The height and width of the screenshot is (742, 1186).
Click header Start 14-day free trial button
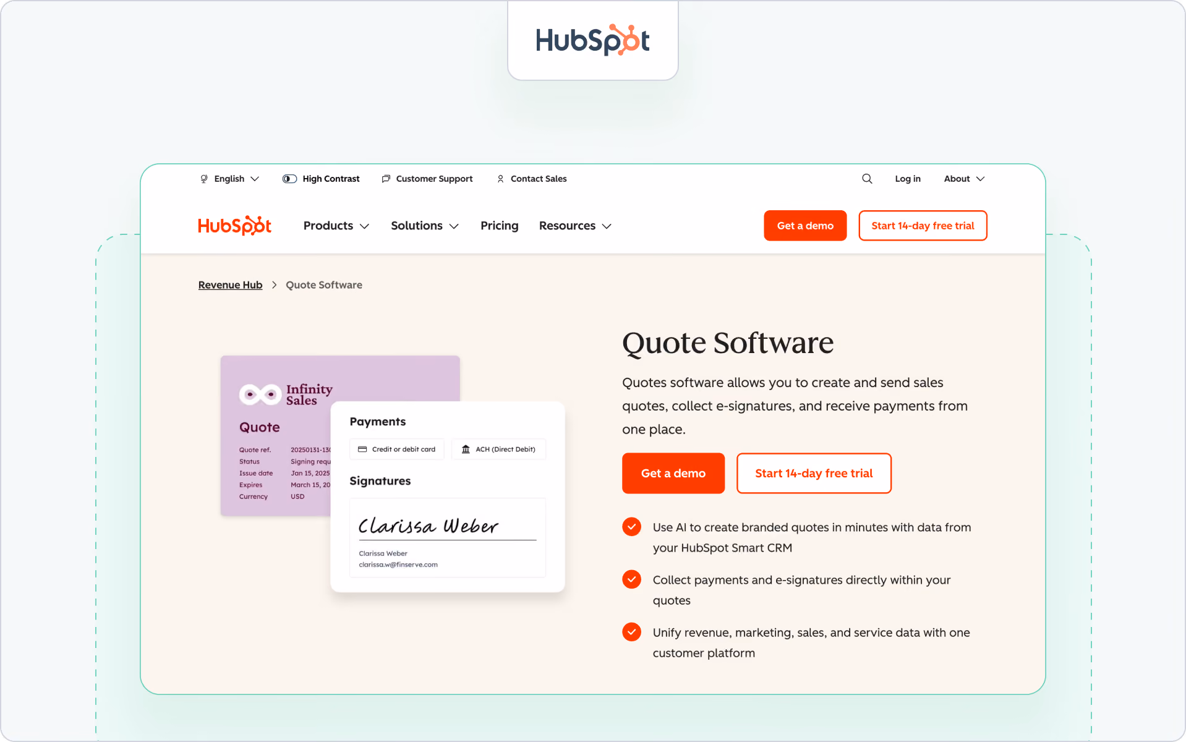[x=923, y=226]
